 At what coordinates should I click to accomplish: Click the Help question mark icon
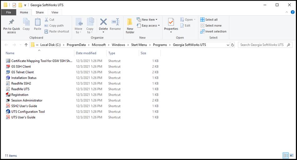[x=293, y=12]
